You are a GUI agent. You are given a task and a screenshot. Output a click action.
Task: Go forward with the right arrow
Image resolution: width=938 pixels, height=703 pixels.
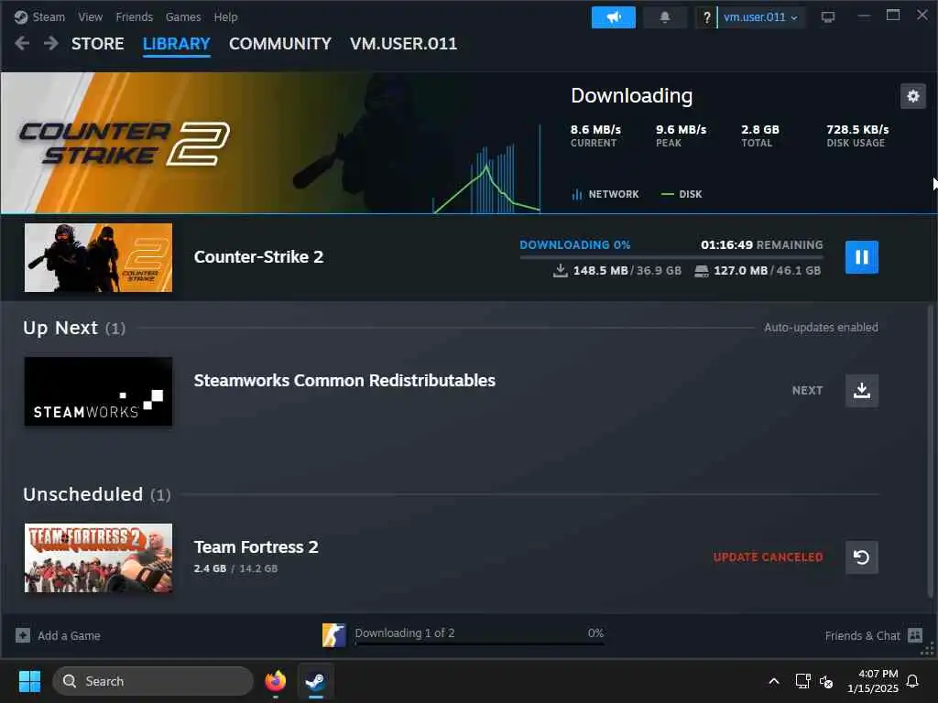(51, 43)
